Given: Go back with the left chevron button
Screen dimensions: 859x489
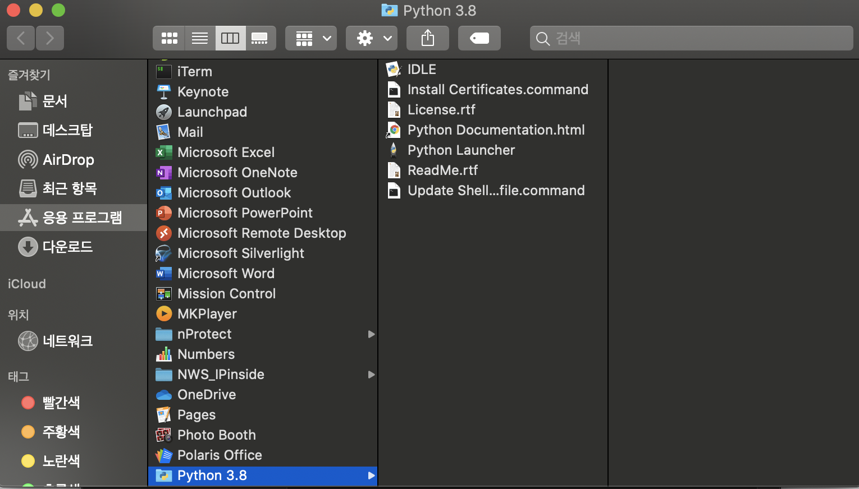Looking at the screenshot, I should (21, 38).
